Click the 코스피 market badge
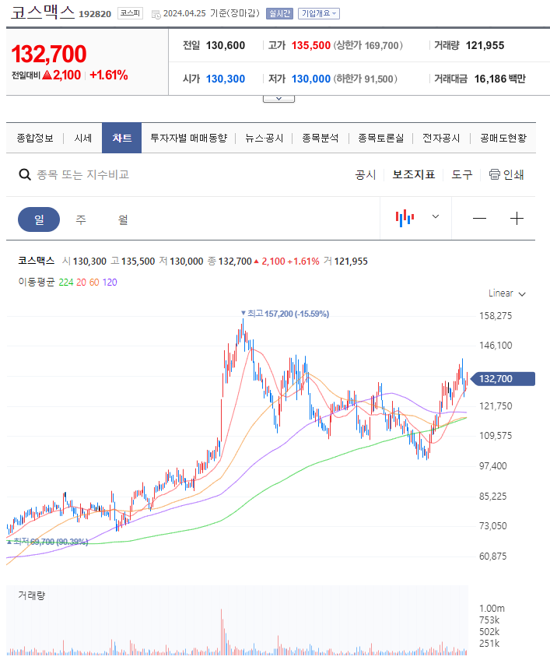Viewport: 550px width, 660px height. [130, 13]
